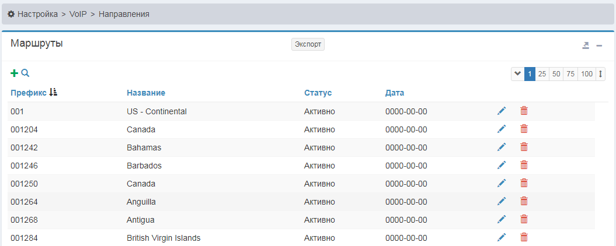
Task: Delete the British Virgin Islands route
Action: pyautogui.click(x=524, y=237)
